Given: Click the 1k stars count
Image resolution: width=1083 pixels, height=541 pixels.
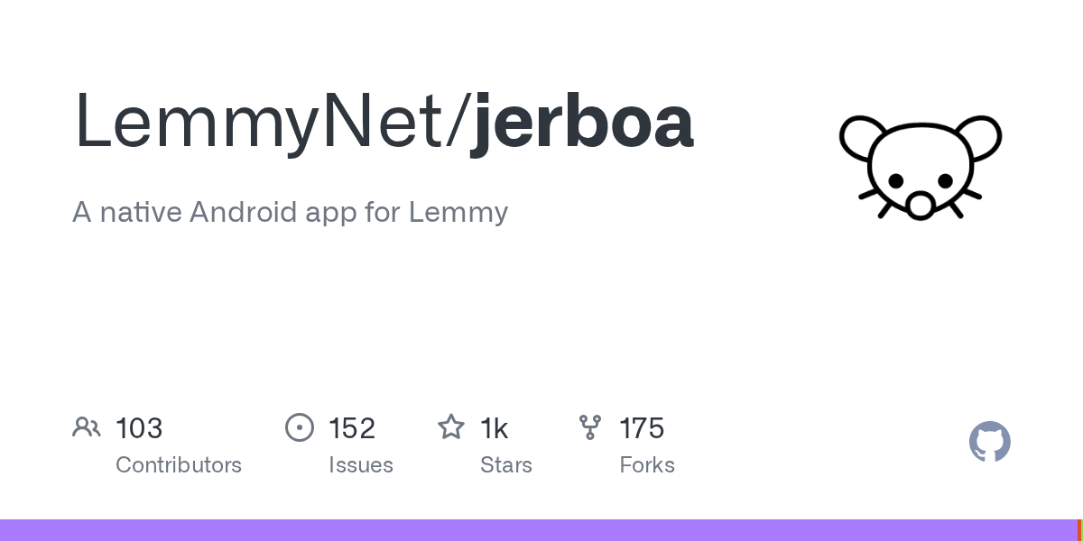Looking at the screenshot, I should pyautogui.click(x=494, y=428).
